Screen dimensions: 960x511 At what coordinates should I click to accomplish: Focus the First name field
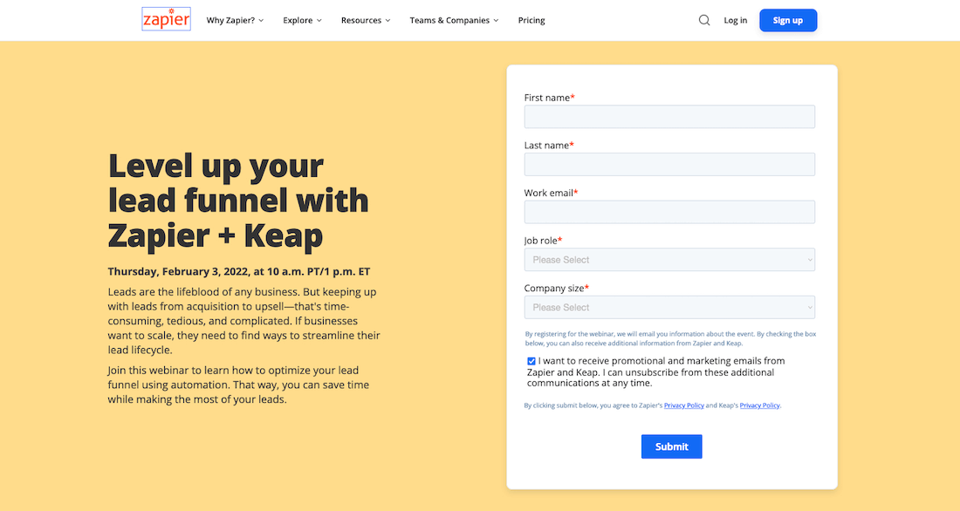[x=669, y=117]
